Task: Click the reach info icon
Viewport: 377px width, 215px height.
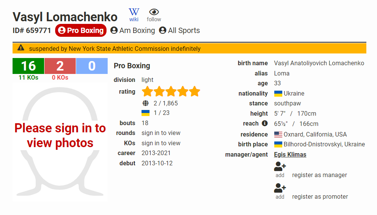Action: coord(265,123)
